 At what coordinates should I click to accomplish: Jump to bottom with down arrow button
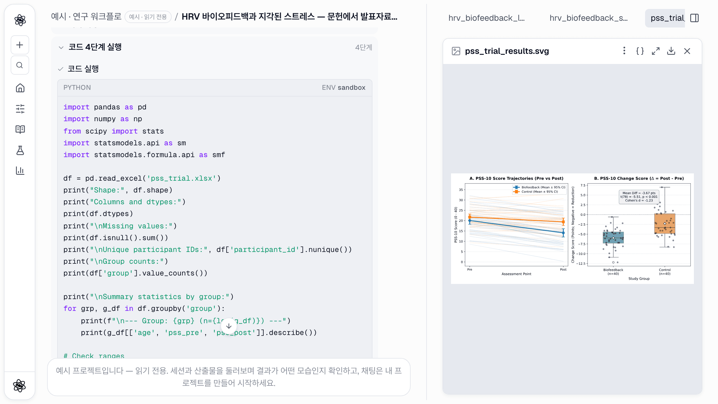tap(229, 326)
